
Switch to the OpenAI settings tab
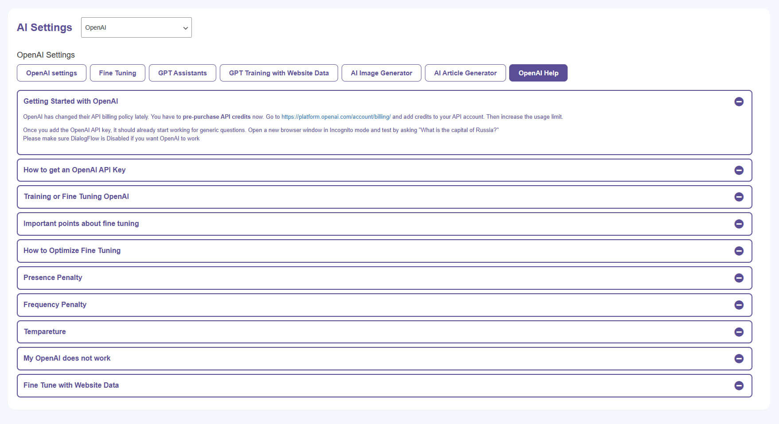tap(51, 73)
